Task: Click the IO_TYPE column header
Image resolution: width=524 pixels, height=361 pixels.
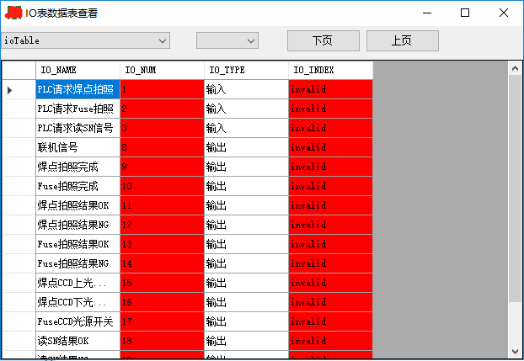Action: point(246,70)
